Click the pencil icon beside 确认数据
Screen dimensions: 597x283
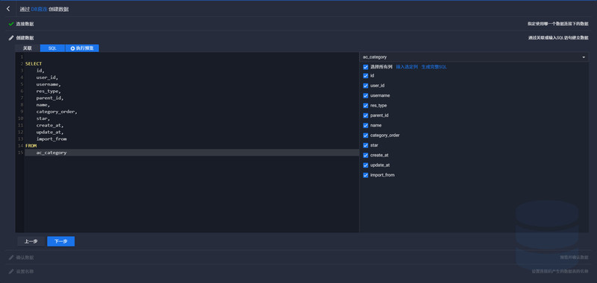(11, 258)
